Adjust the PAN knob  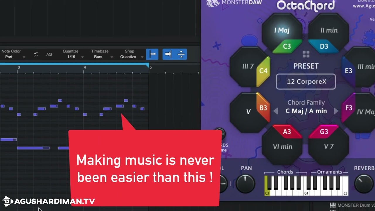(x=245, y=183)
